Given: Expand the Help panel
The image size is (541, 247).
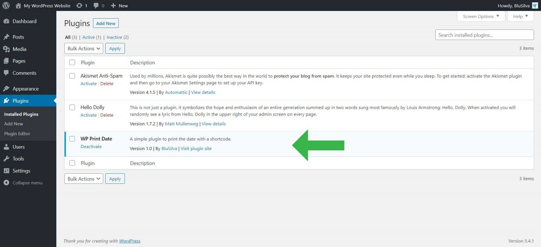Looking at the screenshot, I should pos(520,16).
